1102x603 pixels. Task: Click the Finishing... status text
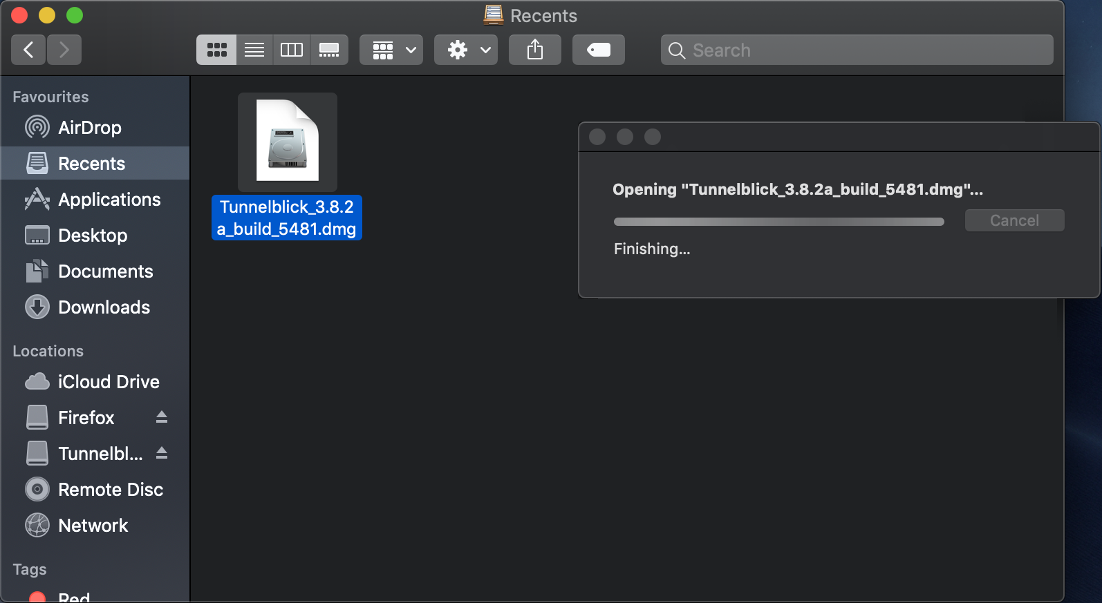tap(652, 249)
